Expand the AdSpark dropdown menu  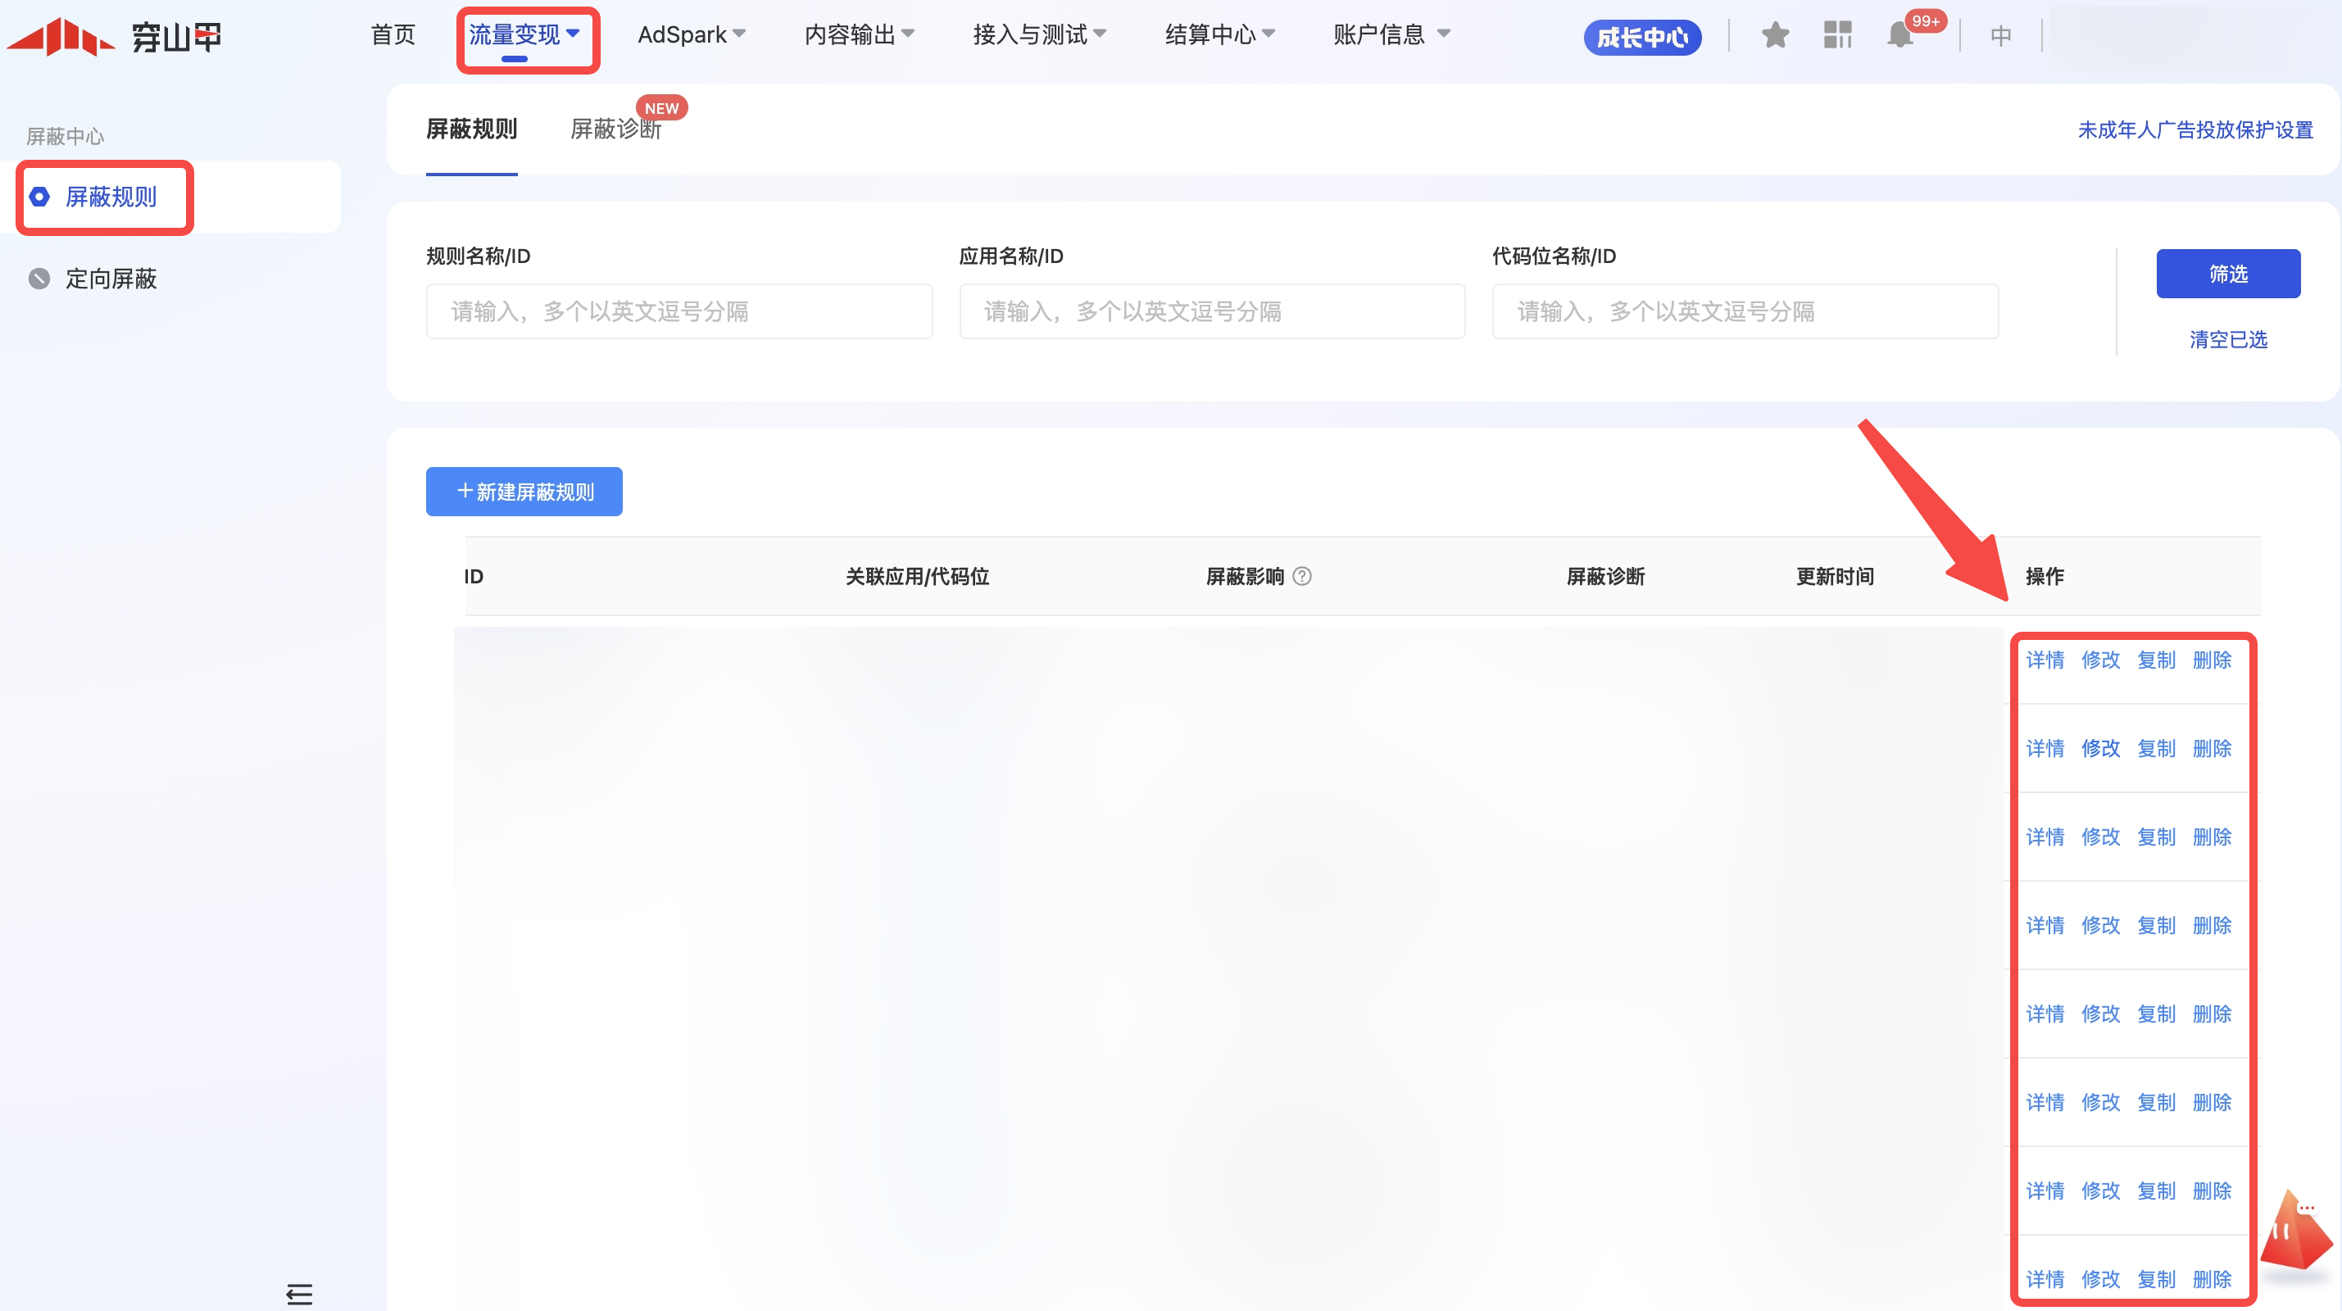[x=691, y=35]
